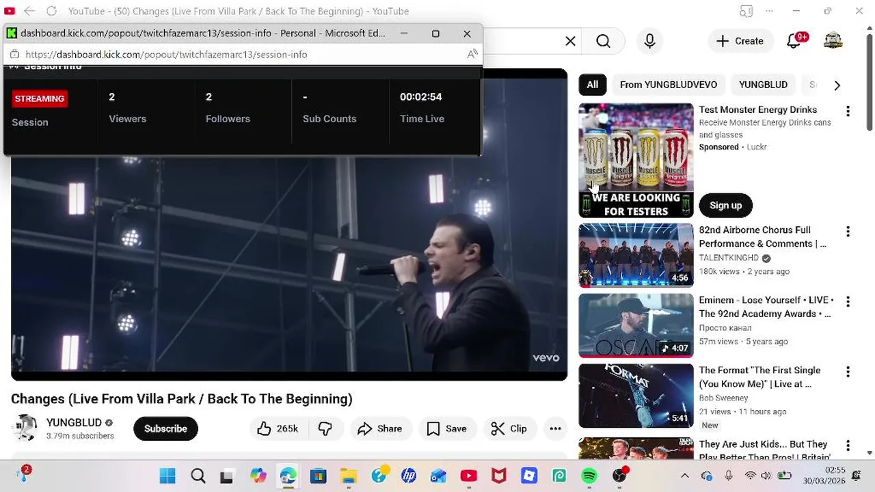Clip the video with the scissors button
This screenshot has height=492, width=875.
pyautogui.click(x=509, y=428)
